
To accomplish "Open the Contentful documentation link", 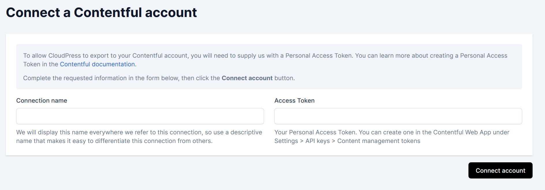I will click(97, 64).
